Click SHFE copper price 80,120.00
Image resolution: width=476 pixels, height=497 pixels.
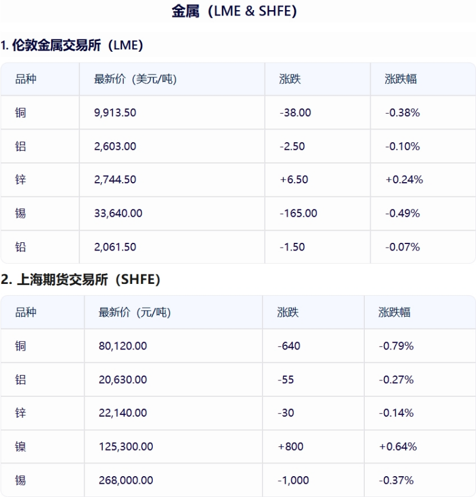(x=123, y=346)
